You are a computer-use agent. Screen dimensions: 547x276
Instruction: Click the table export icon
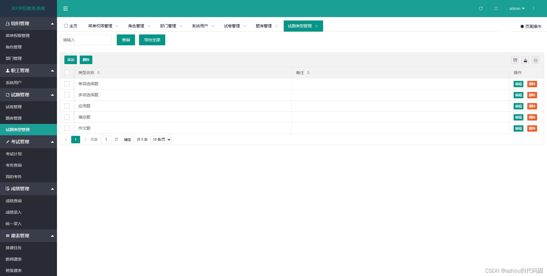(x=525, y=60)
